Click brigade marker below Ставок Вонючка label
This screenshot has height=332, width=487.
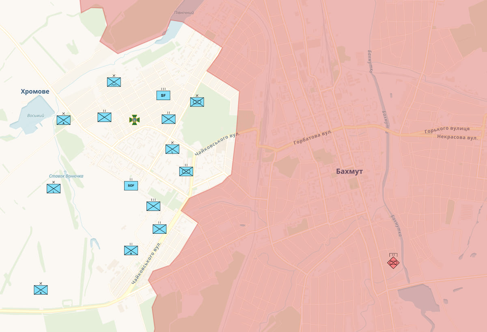pyautogui.click(x=53, y=189)
